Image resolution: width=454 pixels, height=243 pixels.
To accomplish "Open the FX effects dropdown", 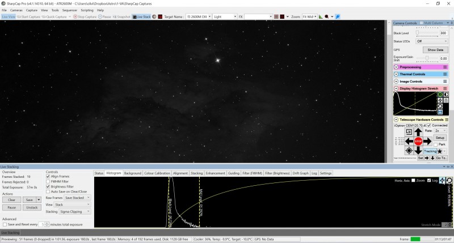I will (258, 17).
